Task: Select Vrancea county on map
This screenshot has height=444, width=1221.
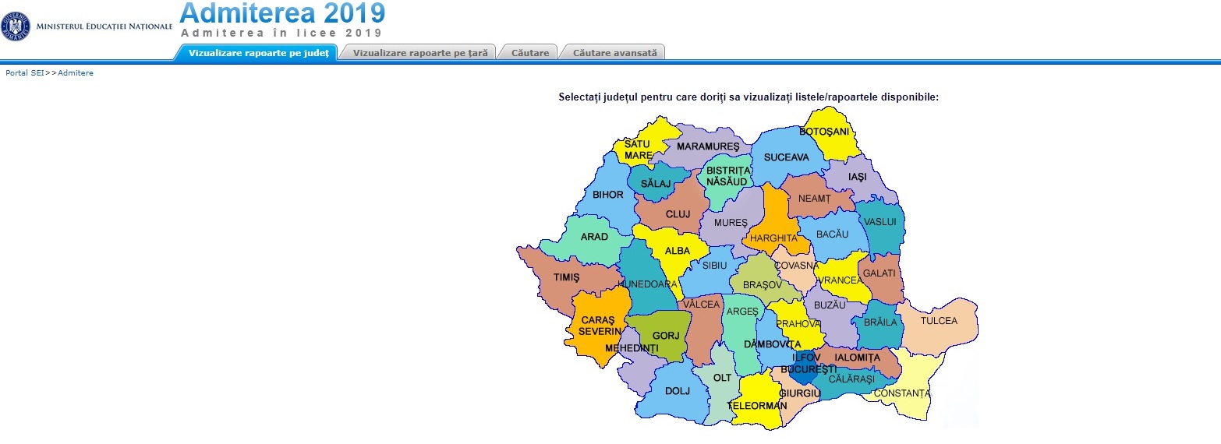Action: (x=841, y=280)
